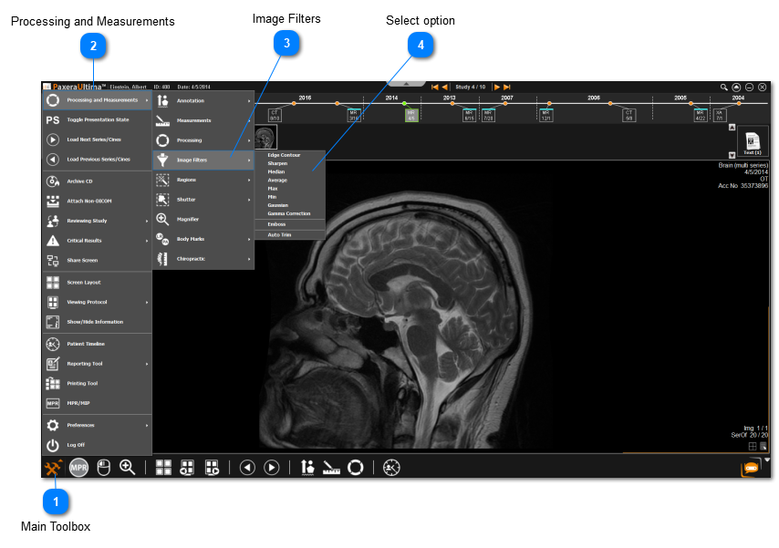Click the Patient Timeline menu icon
779x548 pixels.
tap(53, 344)
